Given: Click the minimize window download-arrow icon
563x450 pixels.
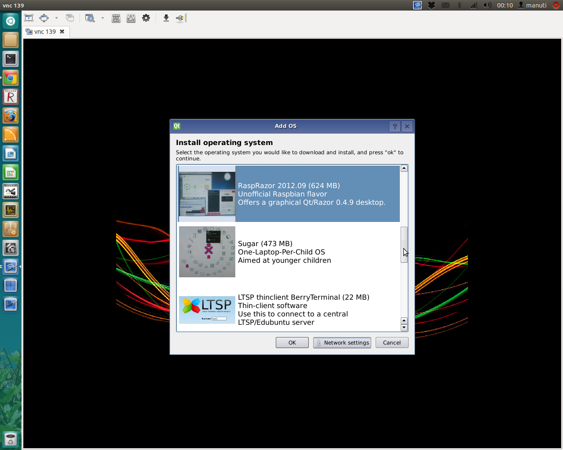Looking at the screenshot, I should pyautogui.click(x=166, y=18).
